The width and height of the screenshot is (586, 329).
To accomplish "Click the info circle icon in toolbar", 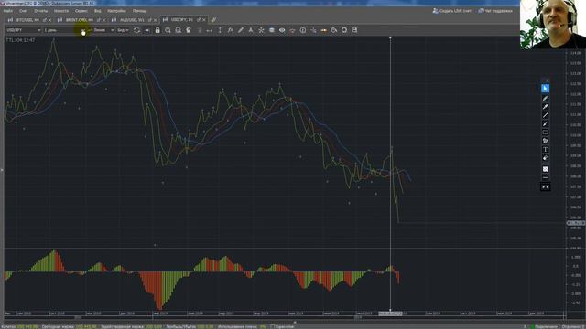I will [x=303, y=30].
